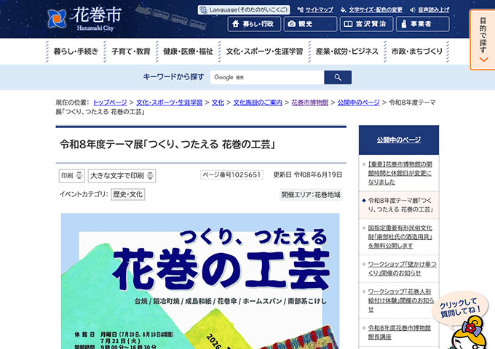Open 【重要】花巻市博物館の開館時間 sidebar link
The height and width of the screenshot is (349, 495).
tap(400, 173)
